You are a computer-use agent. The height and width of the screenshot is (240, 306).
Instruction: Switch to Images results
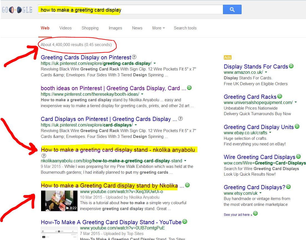pyautogui.click(x=115, y=28)
